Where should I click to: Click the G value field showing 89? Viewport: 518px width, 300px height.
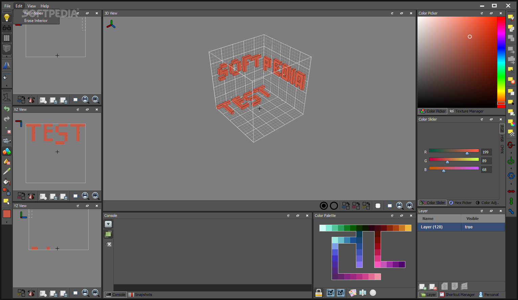coord(486,161)
